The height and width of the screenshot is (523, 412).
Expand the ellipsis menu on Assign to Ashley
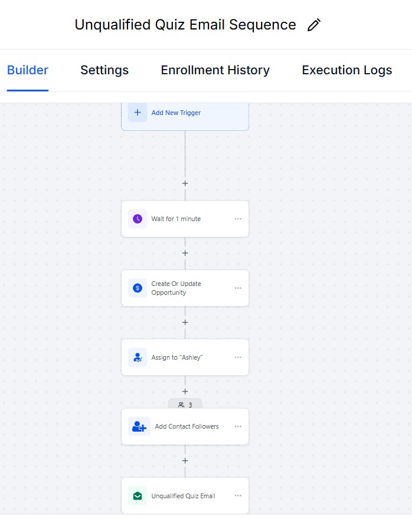238,357
